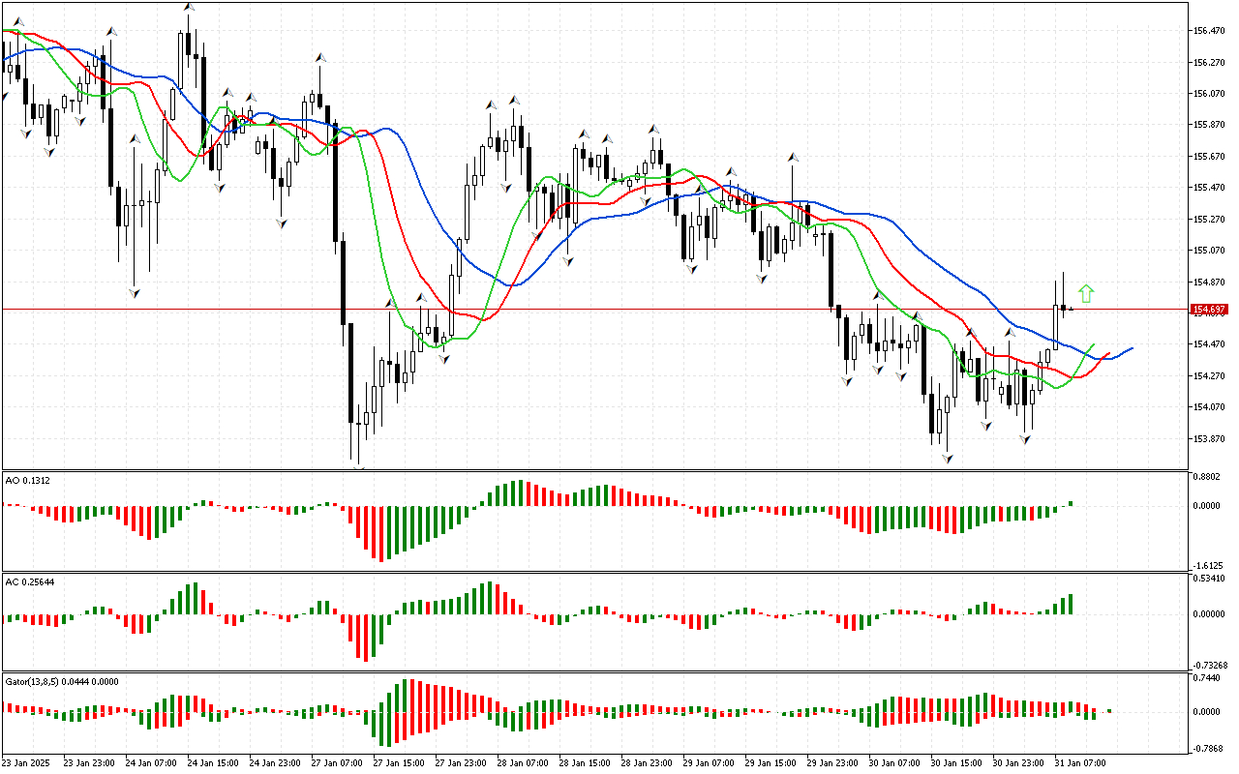Click the 154.270 price level on the axis

pyautogui.click(x=1211, y=376)
